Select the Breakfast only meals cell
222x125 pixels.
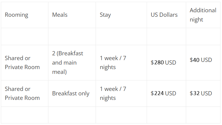tap(72, 93)
